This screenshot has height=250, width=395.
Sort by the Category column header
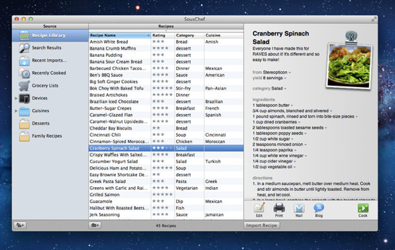click(x=189, y=36)
